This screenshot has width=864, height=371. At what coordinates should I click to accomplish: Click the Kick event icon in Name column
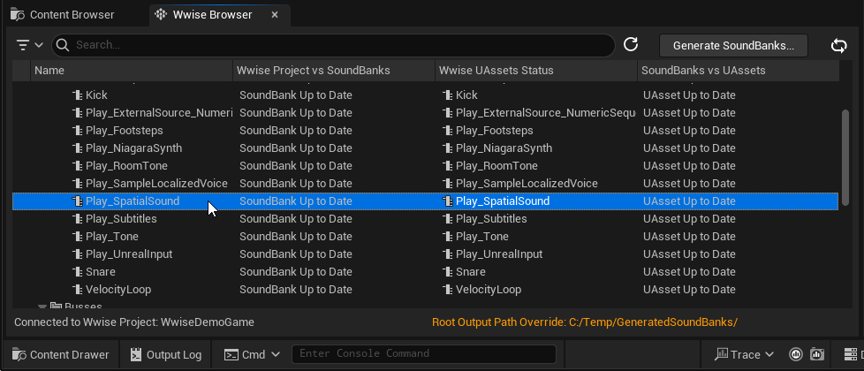[x=78, y=95]
